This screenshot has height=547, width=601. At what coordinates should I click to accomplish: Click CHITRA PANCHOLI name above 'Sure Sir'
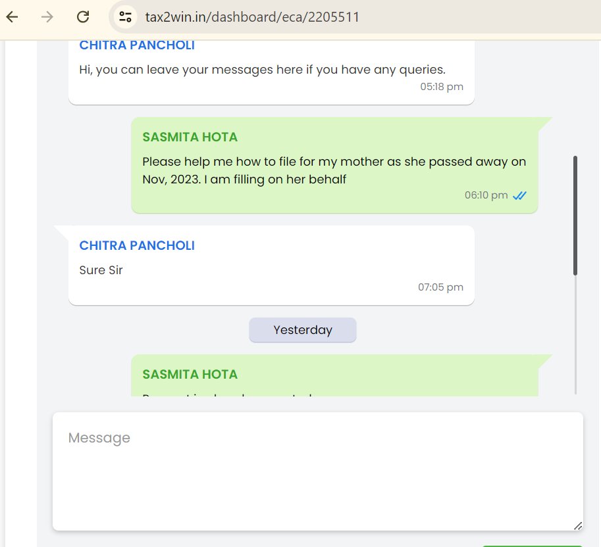(x=137, y=245)
